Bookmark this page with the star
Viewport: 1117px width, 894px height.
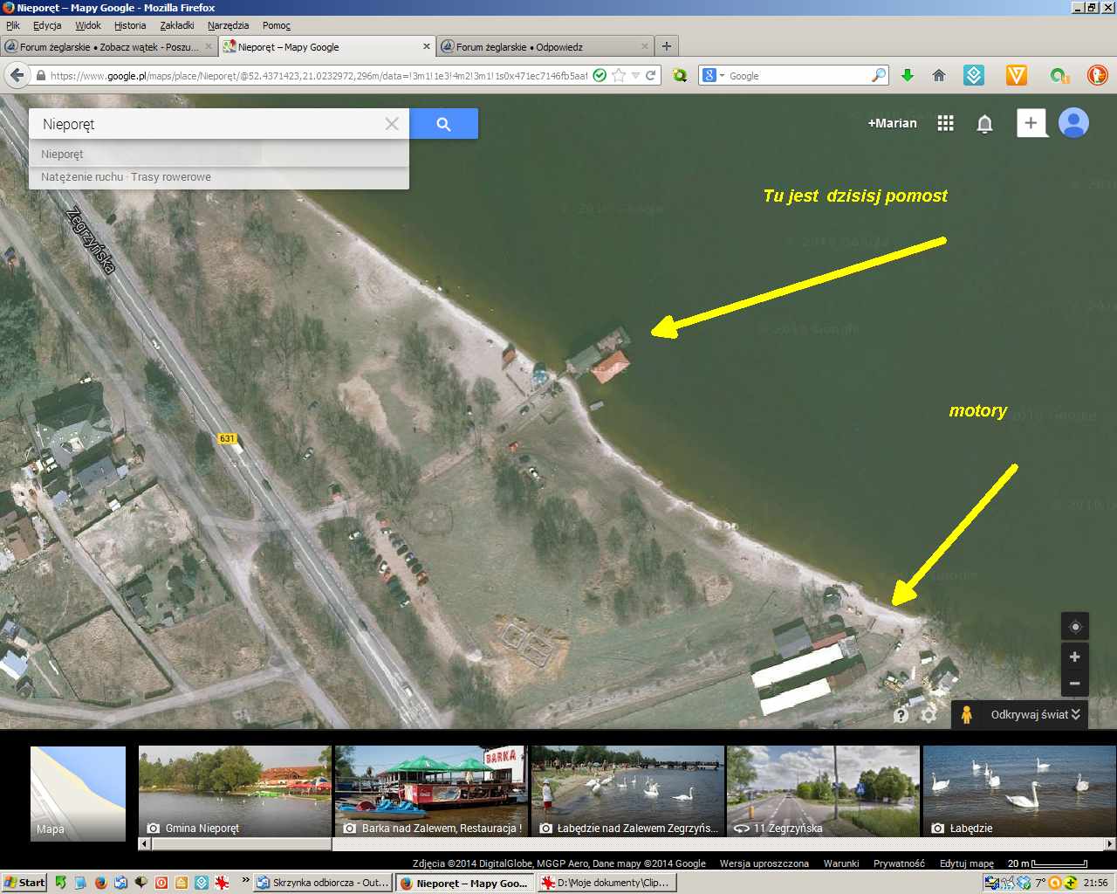(x=619, y=76)
